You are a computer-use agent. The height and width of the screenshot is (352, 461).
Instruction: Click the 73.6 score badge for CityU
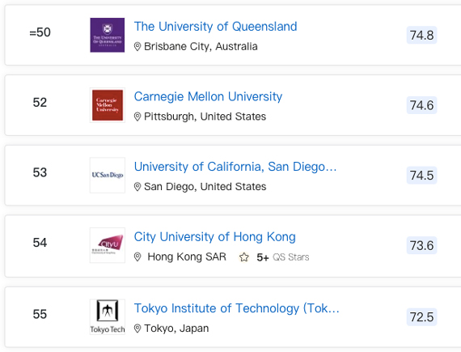(421, 245)
